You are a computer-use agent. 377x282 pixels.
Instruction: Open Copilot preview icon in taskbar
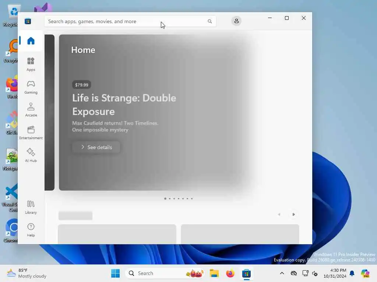coord(365,273)
